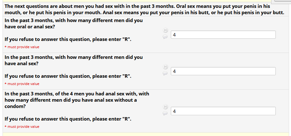Focus the anal sex partner count field
Image resolution: width=291 pixels, height=136 pixels.
pos(223,71)
